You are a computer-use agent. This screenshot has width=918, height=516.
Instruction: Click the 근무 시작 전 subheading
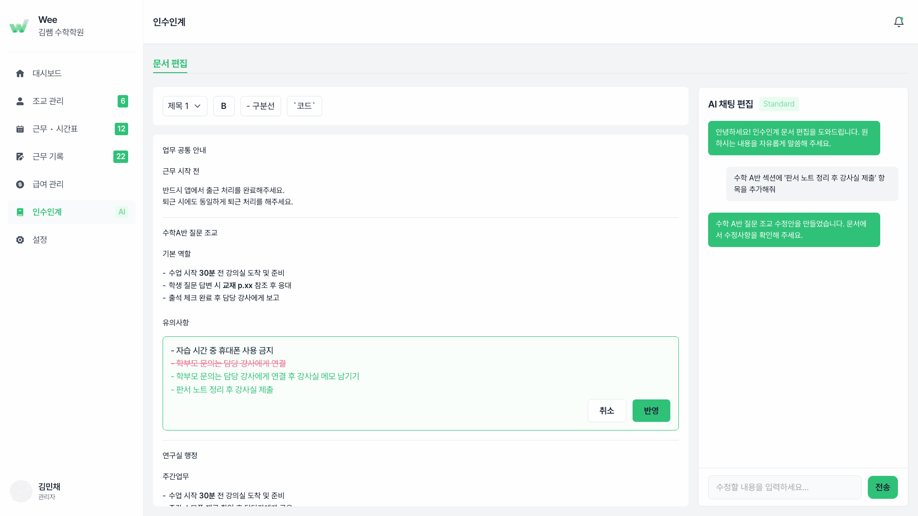(x=181, y=172)
